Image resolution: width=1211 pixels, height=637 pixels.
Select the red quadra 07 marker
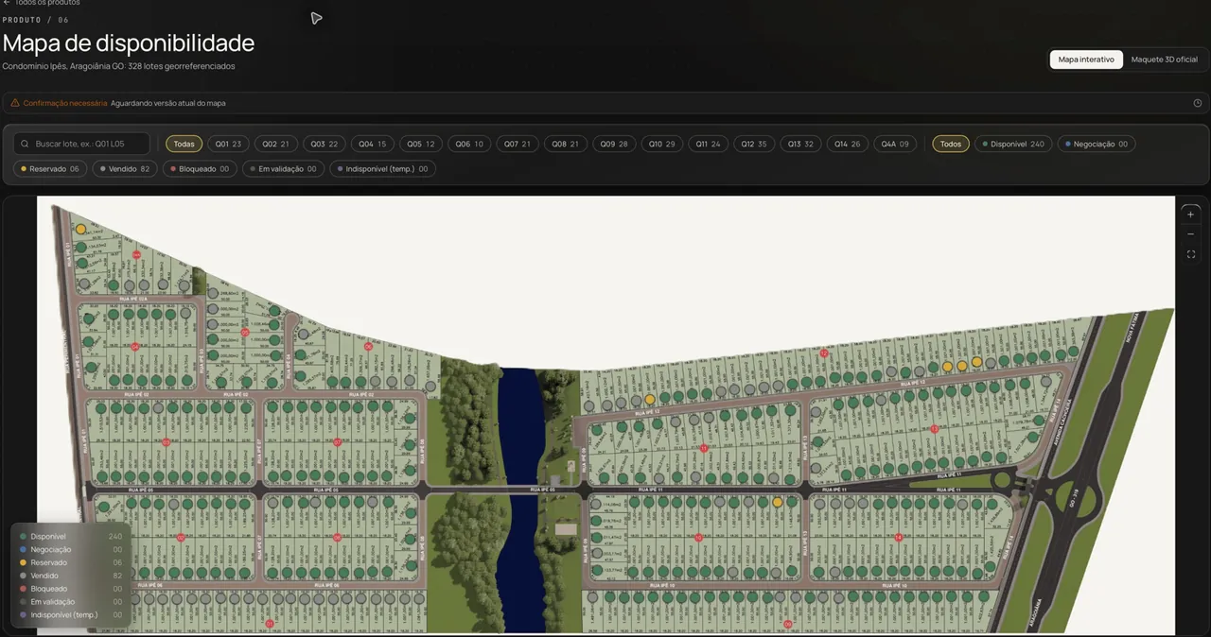[x=338, y=442]
